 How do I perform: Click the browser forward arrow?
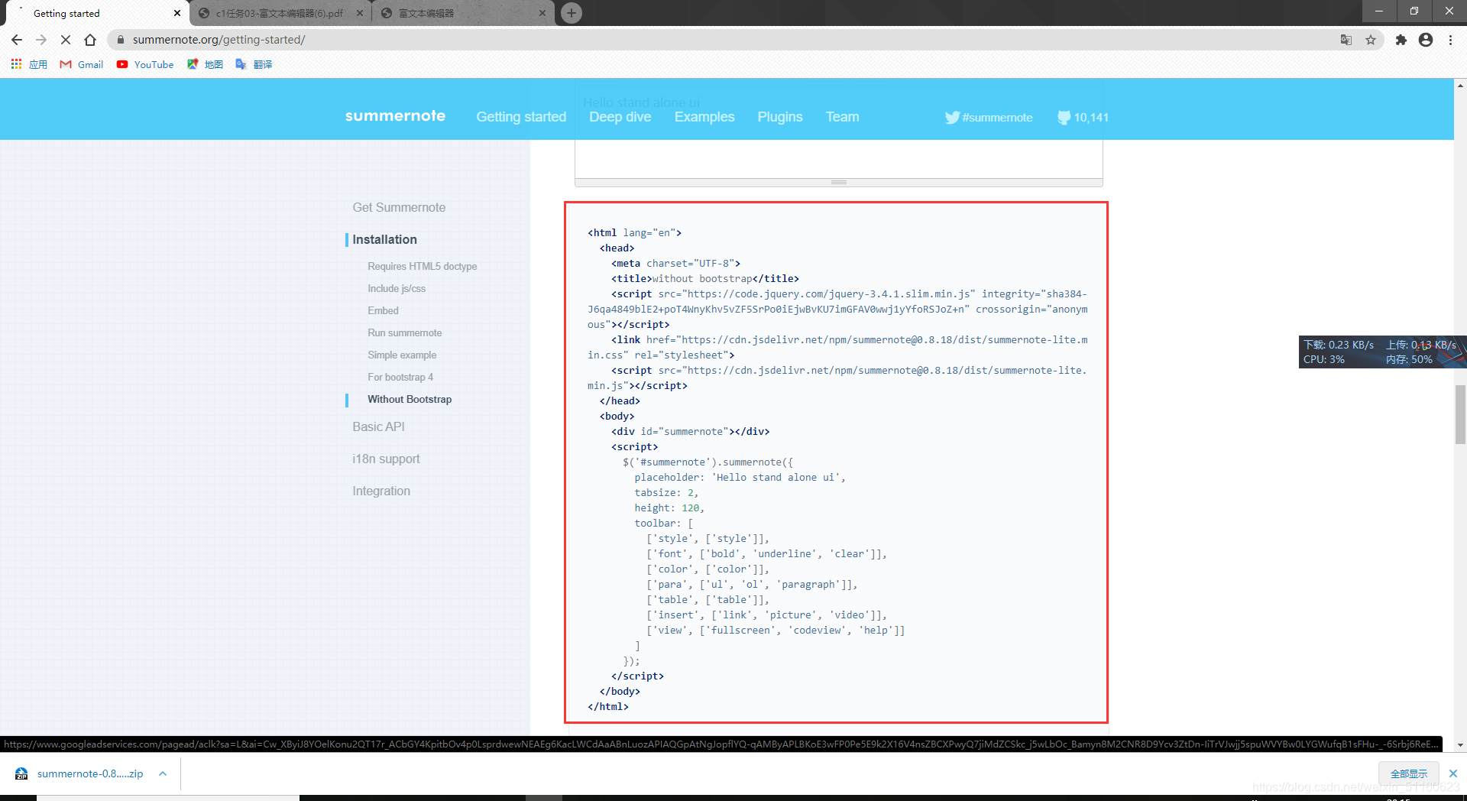[x=41, y=40]
